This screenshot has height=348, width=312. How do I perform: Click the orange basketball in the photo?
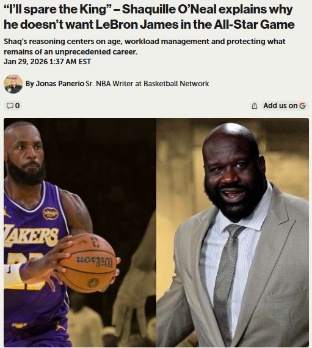(87, 263)
